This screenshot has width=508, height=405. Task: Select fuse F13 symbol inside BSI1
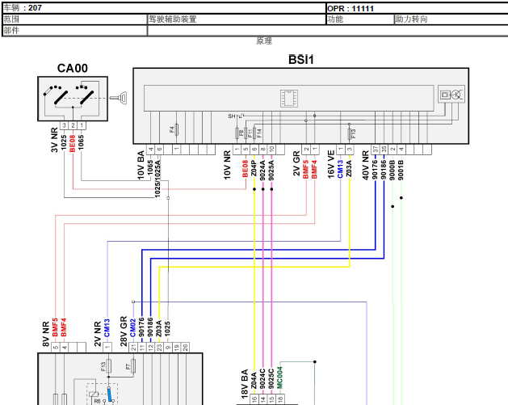[349, 133]
